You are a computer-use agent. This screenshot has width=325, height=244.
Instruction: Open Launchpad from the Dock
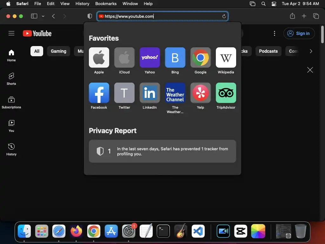[x=42, y=231]
